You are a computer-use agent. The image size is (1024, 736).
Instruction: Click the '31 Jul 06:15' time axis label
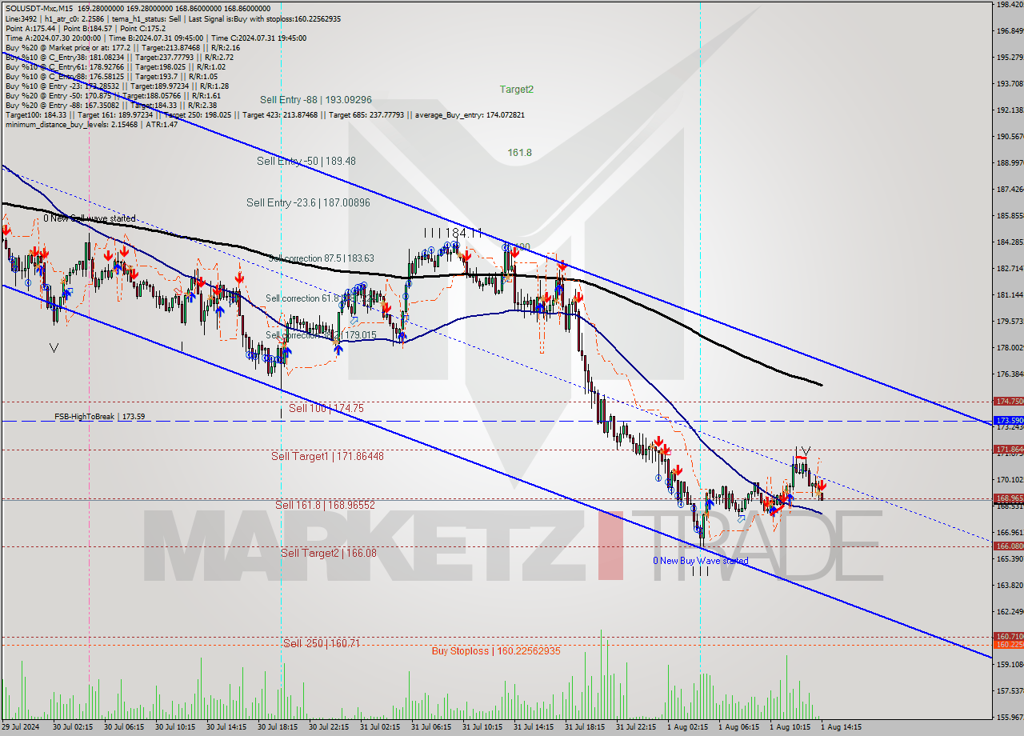pos(432,728)
